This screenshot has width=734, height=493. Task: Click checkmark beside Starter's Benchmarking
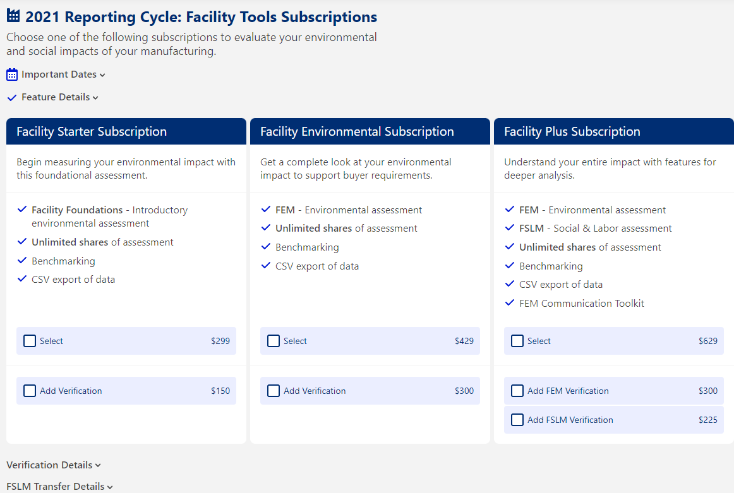tap(22, 260)
